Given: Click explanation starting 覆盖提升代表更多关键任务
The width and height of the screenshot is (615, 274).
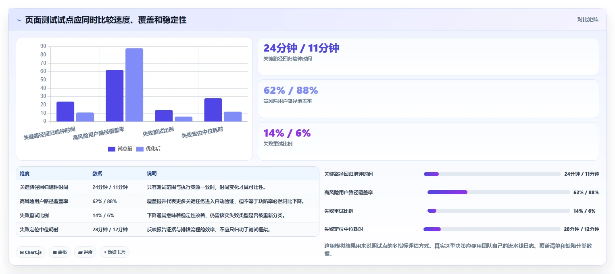Looking at the screenshot, I should coord(226,201).
